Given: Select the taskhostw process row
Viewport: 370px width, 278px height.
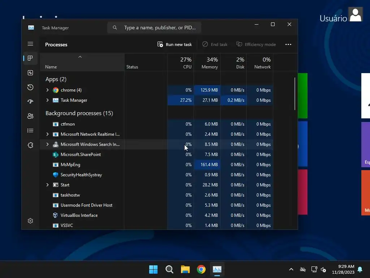Looking at the screenshot, I should click(156, 195).
